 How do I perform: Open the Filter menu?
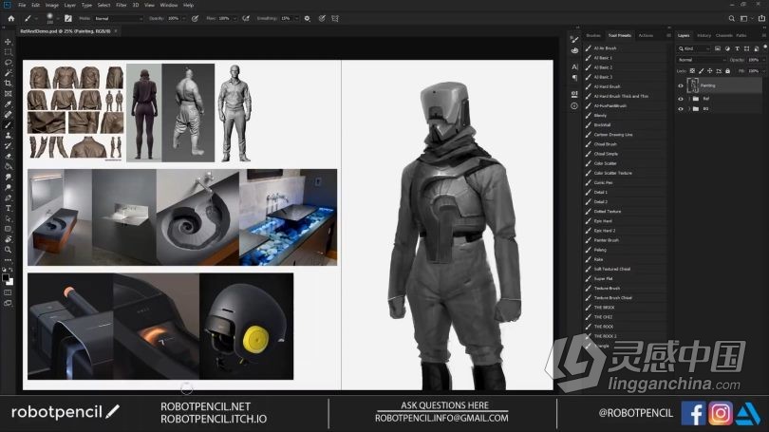pyautogui.click(x=122, y=5)
